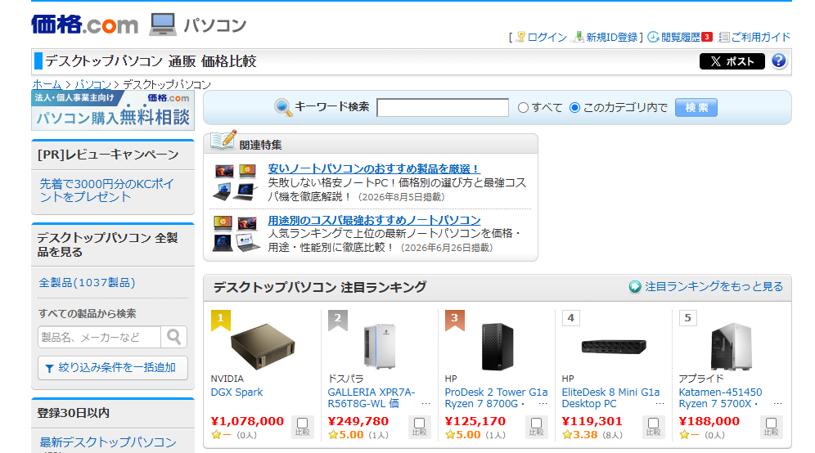Click the keyword search magnifier icon
Screen dimensions: 815x453
(283, 107)
